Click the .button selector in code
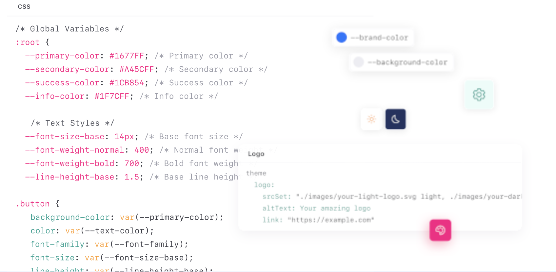Screen dimensions: 556x272 coord(32,204)
